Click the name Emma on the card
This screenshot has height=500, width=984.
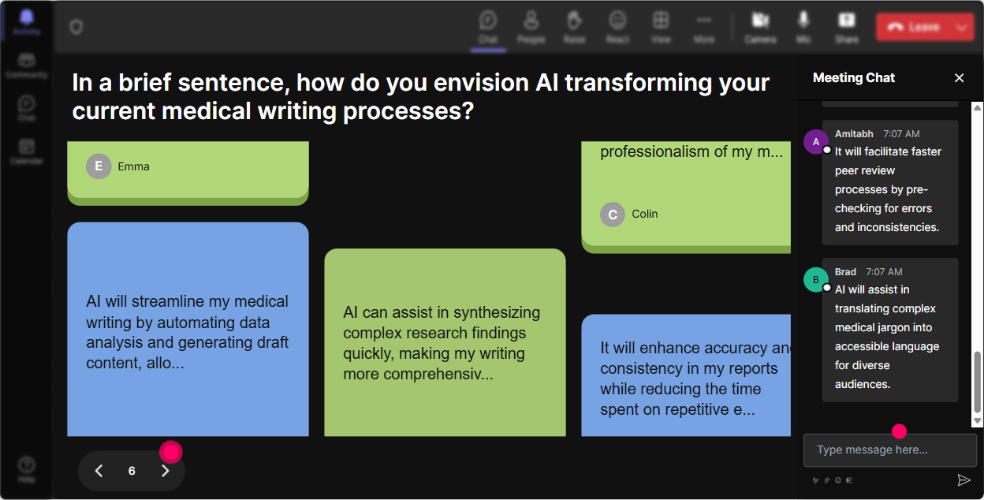coord(133,166)
